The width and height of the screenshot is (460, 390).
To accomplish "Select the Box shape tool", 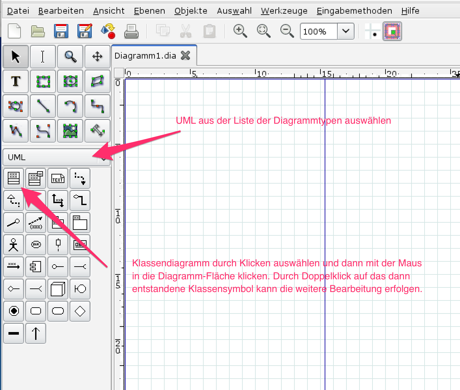I will pyautogui.click(x=43, y=81).
